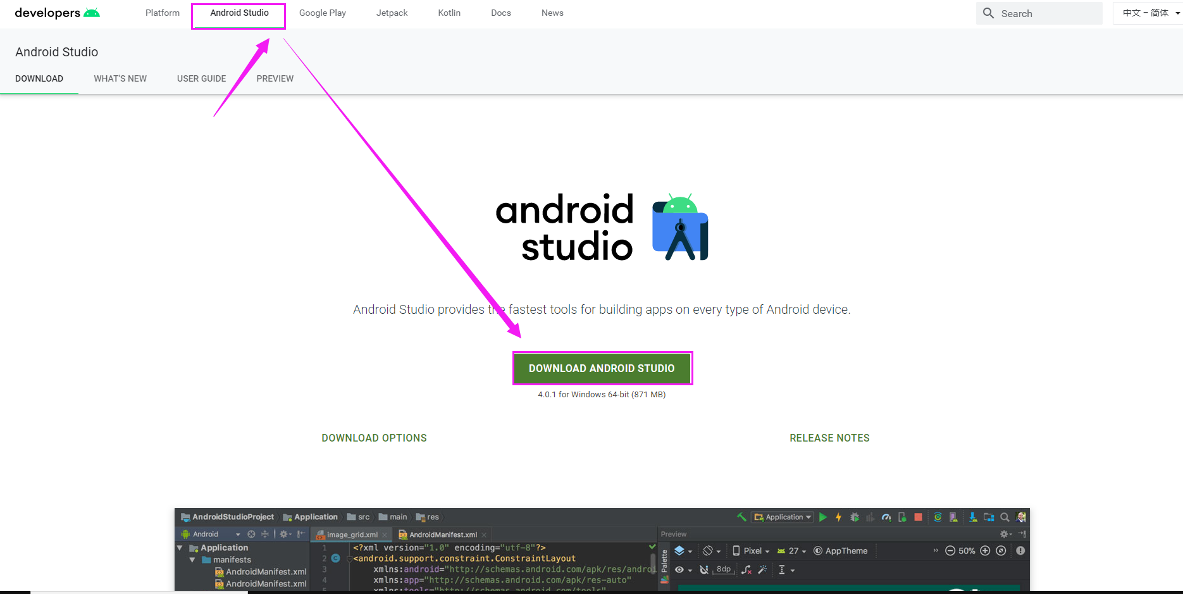
Task: Click the zoom out minus icon
Action: (950, 550)
